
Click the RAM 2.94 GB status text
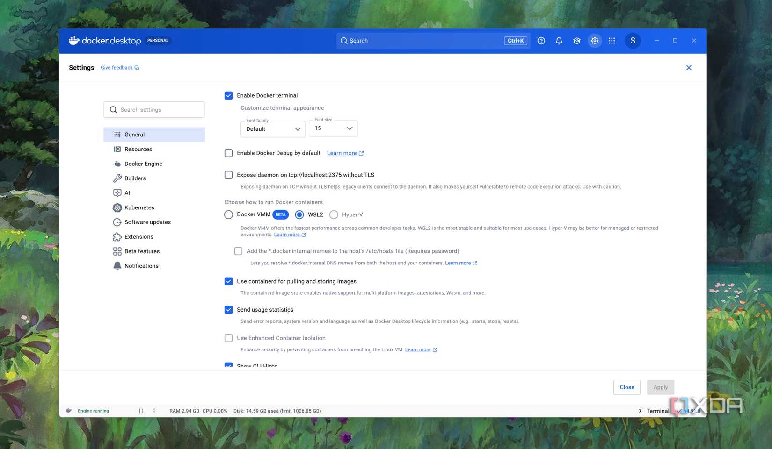184,411
